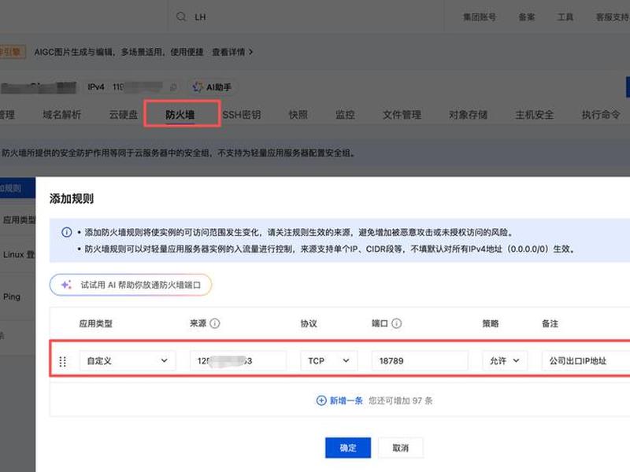Click the 备注 column header
630x472 pixels.
(x=550, y=323)
